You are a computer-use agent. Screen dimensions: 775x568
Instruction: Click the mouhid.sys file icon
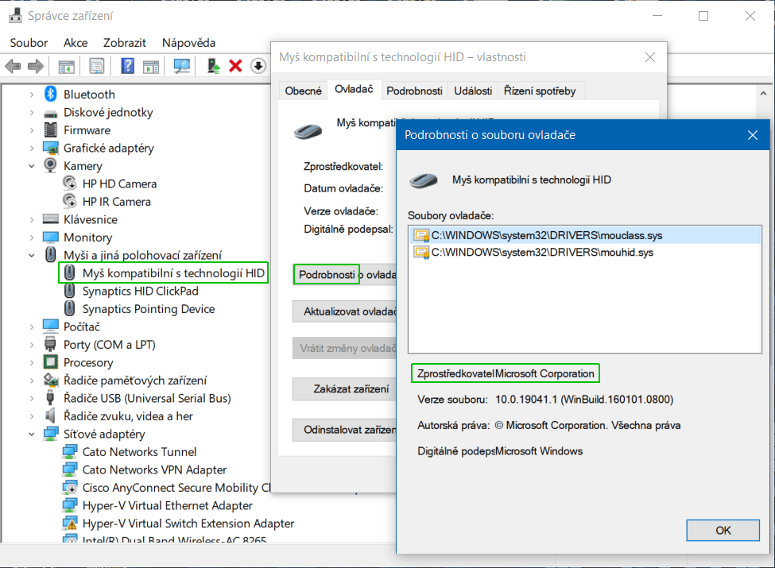tap(421, 253)
